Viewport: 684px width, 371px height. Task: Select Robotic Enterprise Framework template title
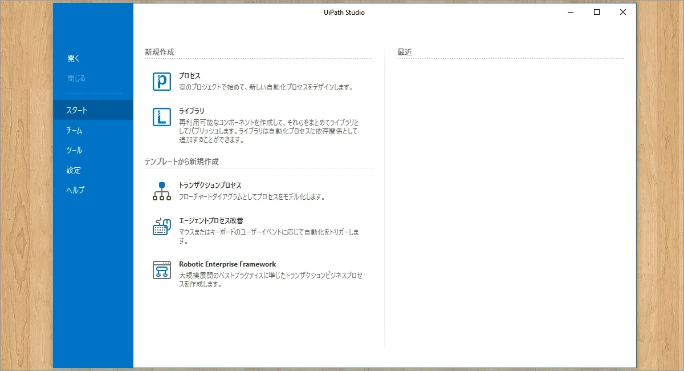227,264
